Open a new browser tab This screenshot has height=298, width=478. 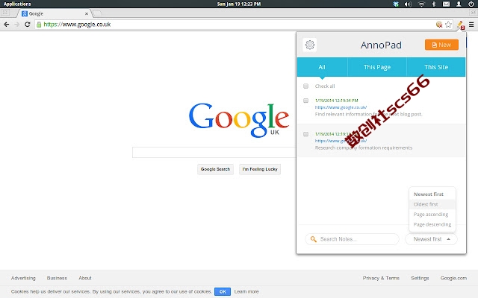tap(97, 13)
